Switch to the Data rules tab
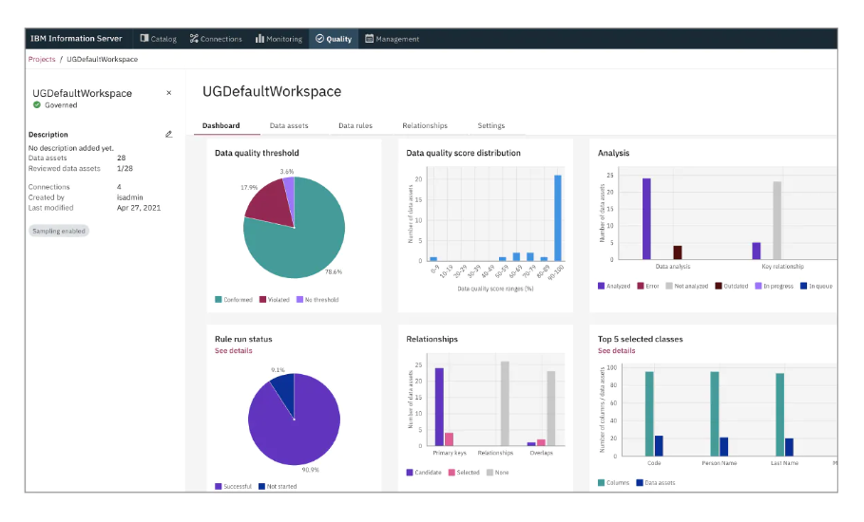The height and width of the screenshot is (522, 864). point(355,125)
